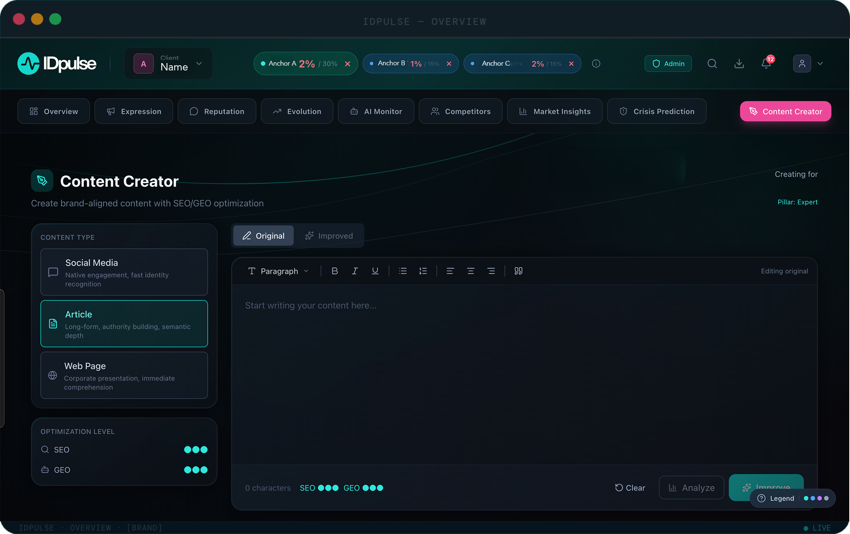850x534 pixels.
Task: Click the info icon beside anchors
Action: [596, 63]
